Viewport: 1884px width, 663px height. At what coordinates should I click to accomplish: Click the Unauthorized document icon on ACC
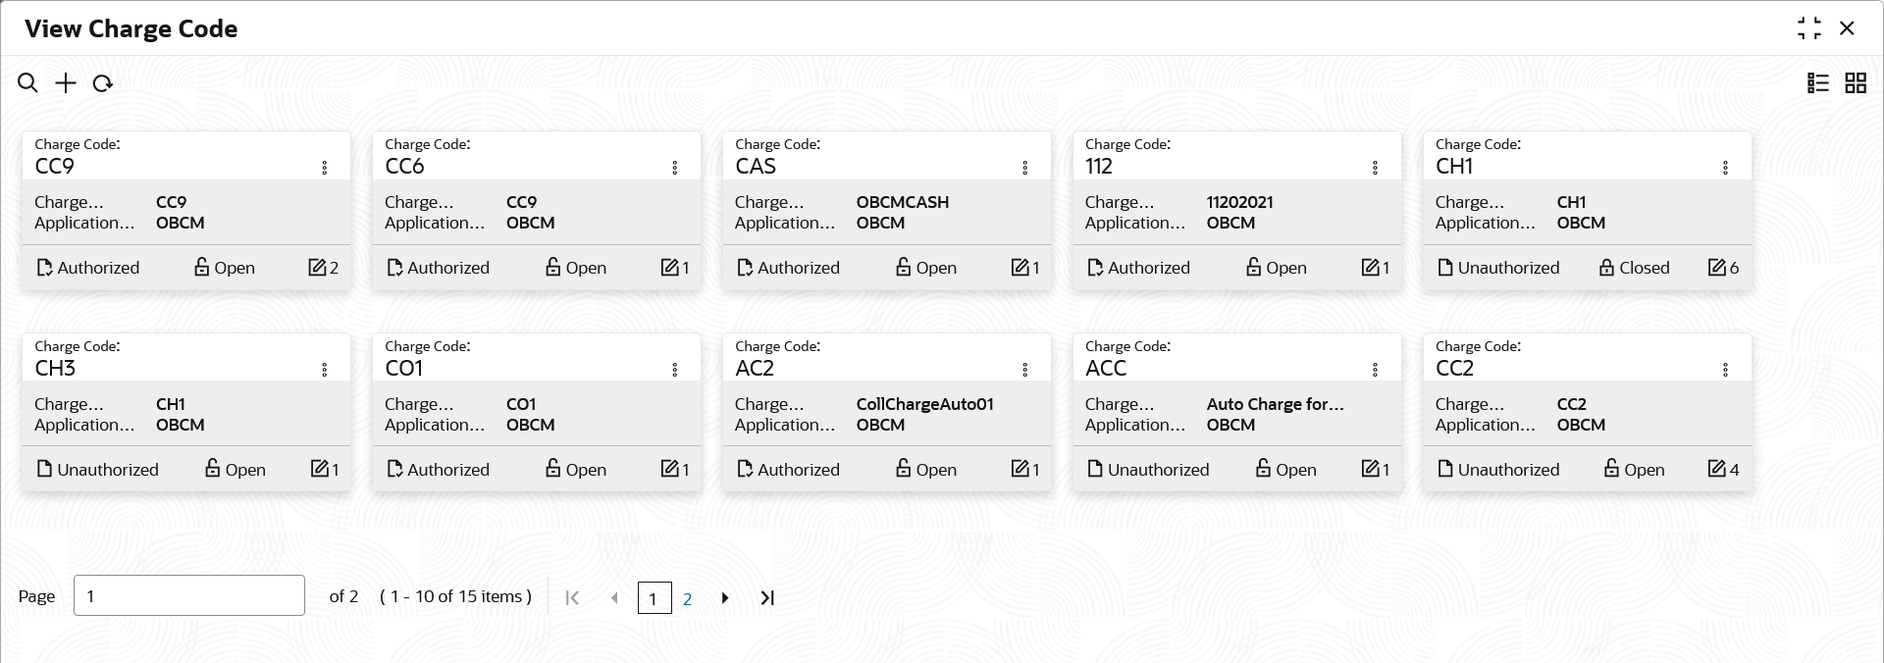coord(1095,470)
